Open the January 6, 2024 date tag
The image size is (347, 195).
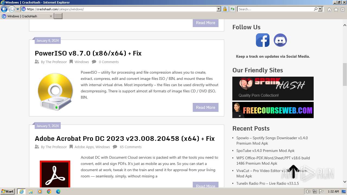47,41
